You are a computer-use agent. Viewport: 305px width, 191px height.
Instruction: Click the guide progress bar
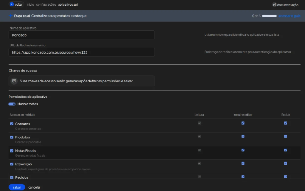pos(269,16)
